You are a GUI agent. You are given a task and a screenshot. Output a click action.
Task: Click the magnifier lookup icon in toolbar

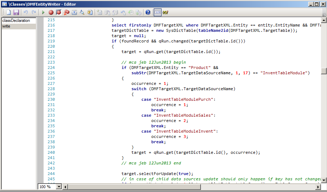[82, 12]
